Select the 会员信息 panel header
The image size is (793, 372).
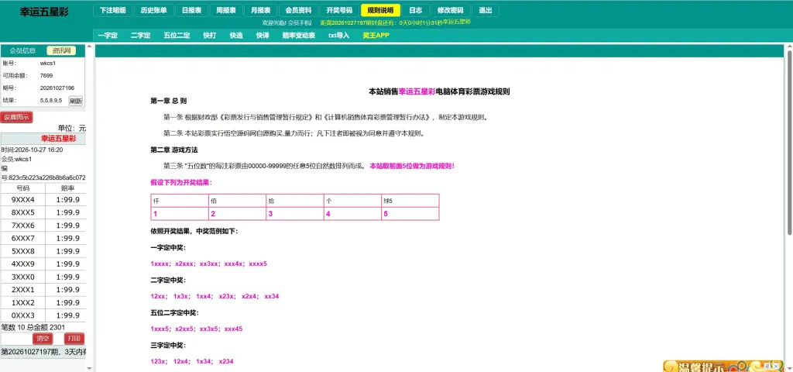22,50
